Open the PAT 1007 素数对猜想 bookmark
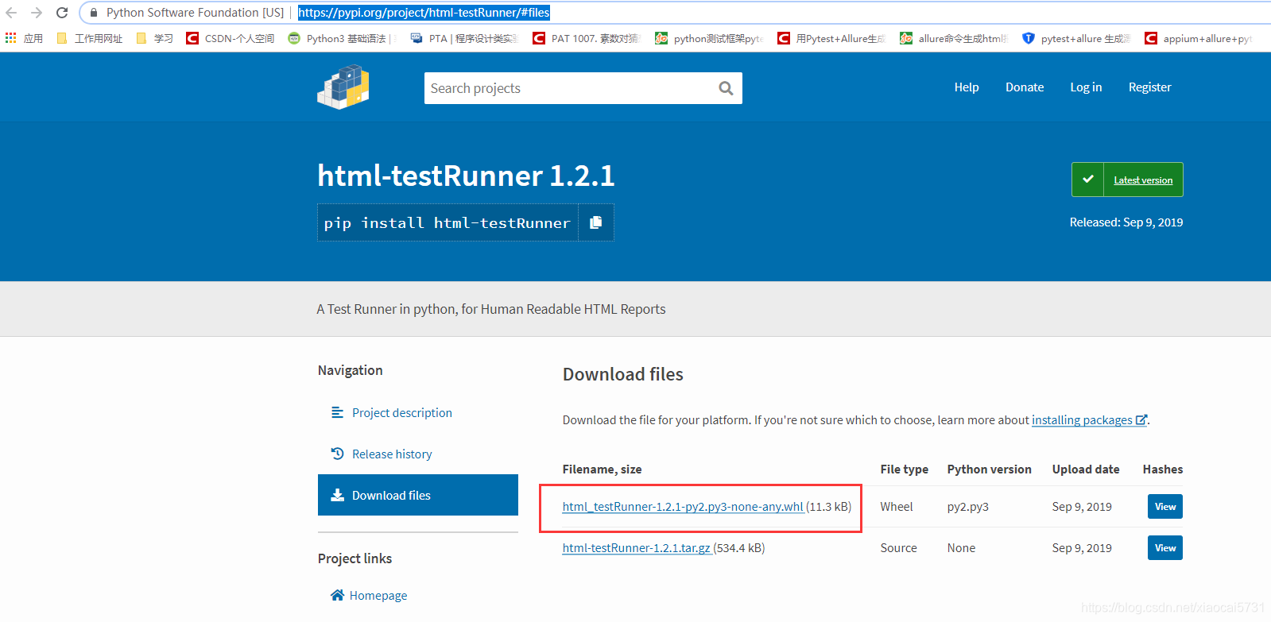Image resolution: width=1271 pixels, height=622 pixels. (586, 38)
